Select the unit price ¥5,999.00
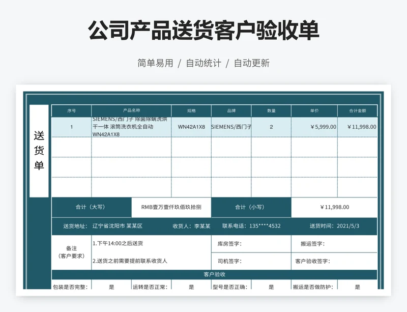407x312 pixels. click(314, 127)
